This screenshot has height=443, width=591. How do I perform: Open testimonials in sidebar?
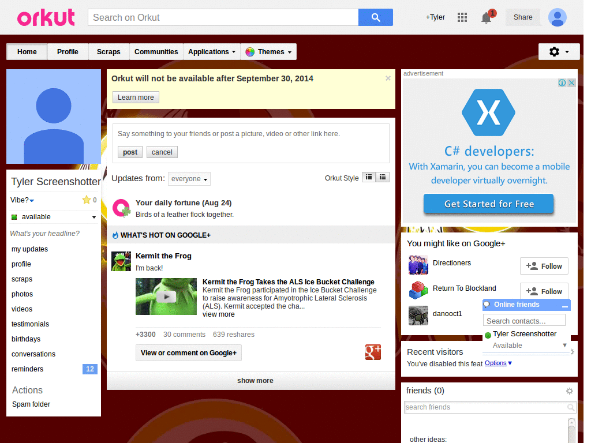(x=30, y=324)
